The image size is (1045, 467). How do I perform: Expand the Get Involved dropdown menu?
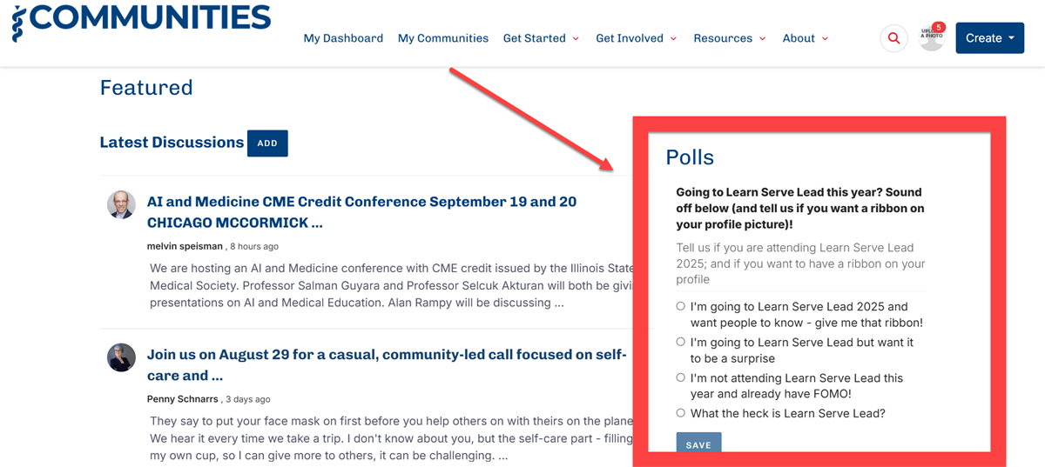click(x=636, y=38)
